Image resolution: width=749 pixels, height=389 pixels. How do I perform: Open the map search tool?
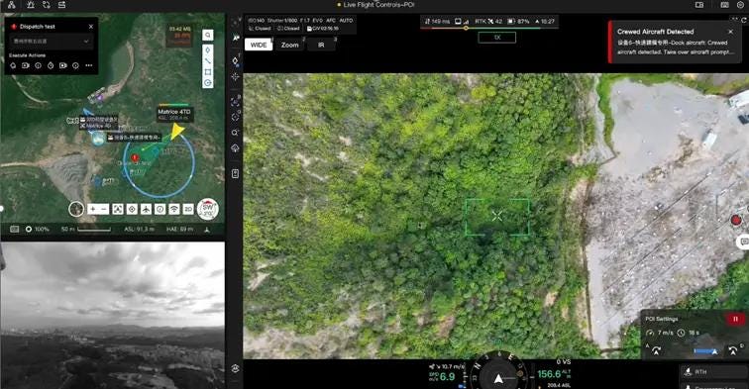coord(208,35)
